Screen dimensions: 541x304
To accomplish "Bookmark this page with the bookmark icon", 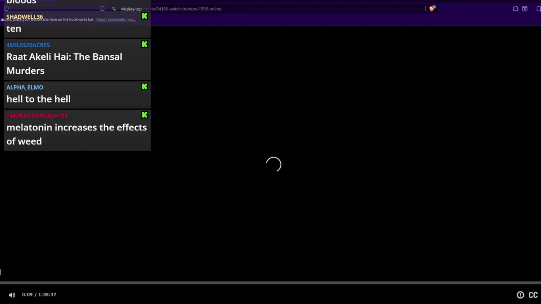I will point(102,9).
